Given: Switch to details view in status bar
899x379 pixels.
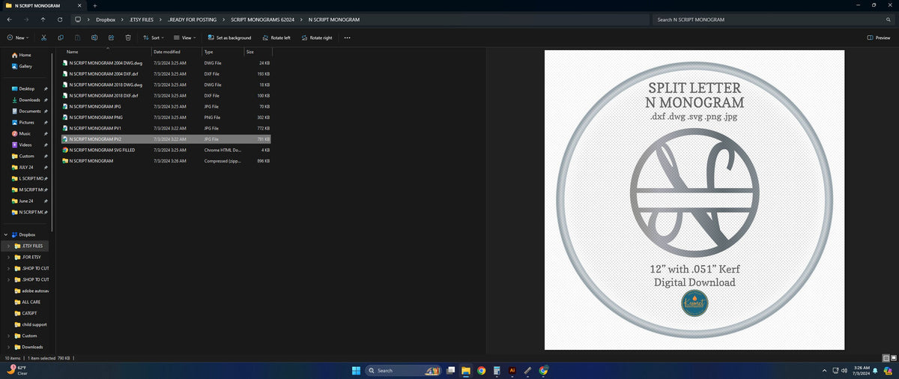Looking at the screenshot, I should [886, 358].
